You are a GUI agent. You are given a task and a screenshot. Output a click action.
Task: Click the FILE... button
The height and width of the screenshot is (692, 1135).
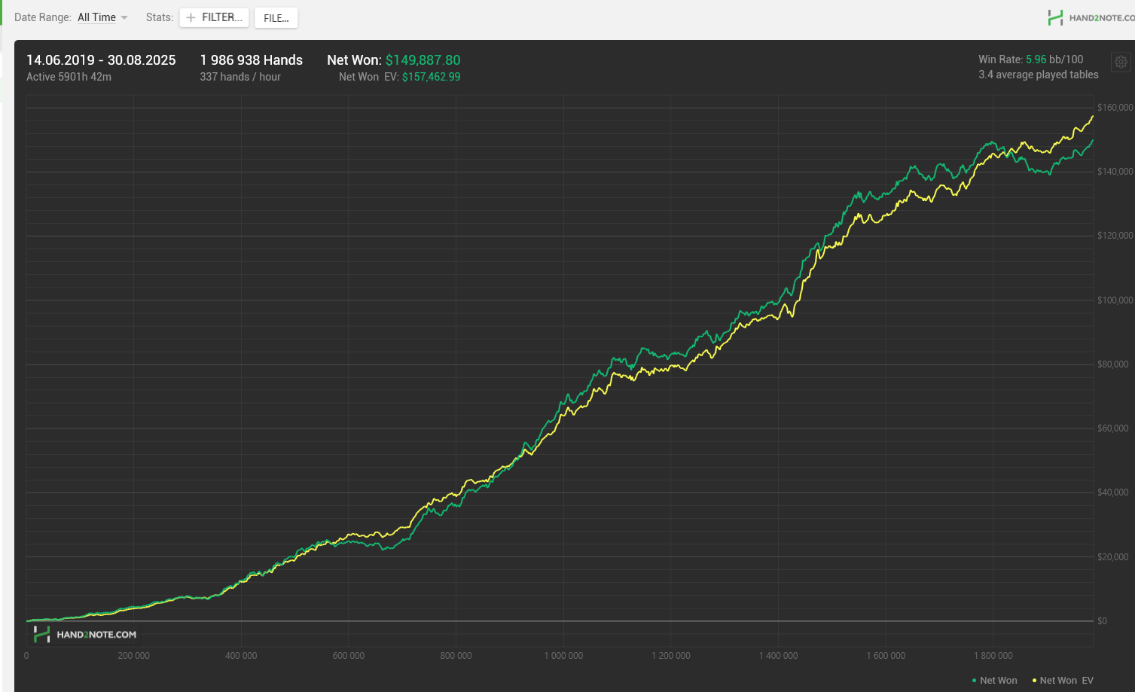click(x=276, y=18)
